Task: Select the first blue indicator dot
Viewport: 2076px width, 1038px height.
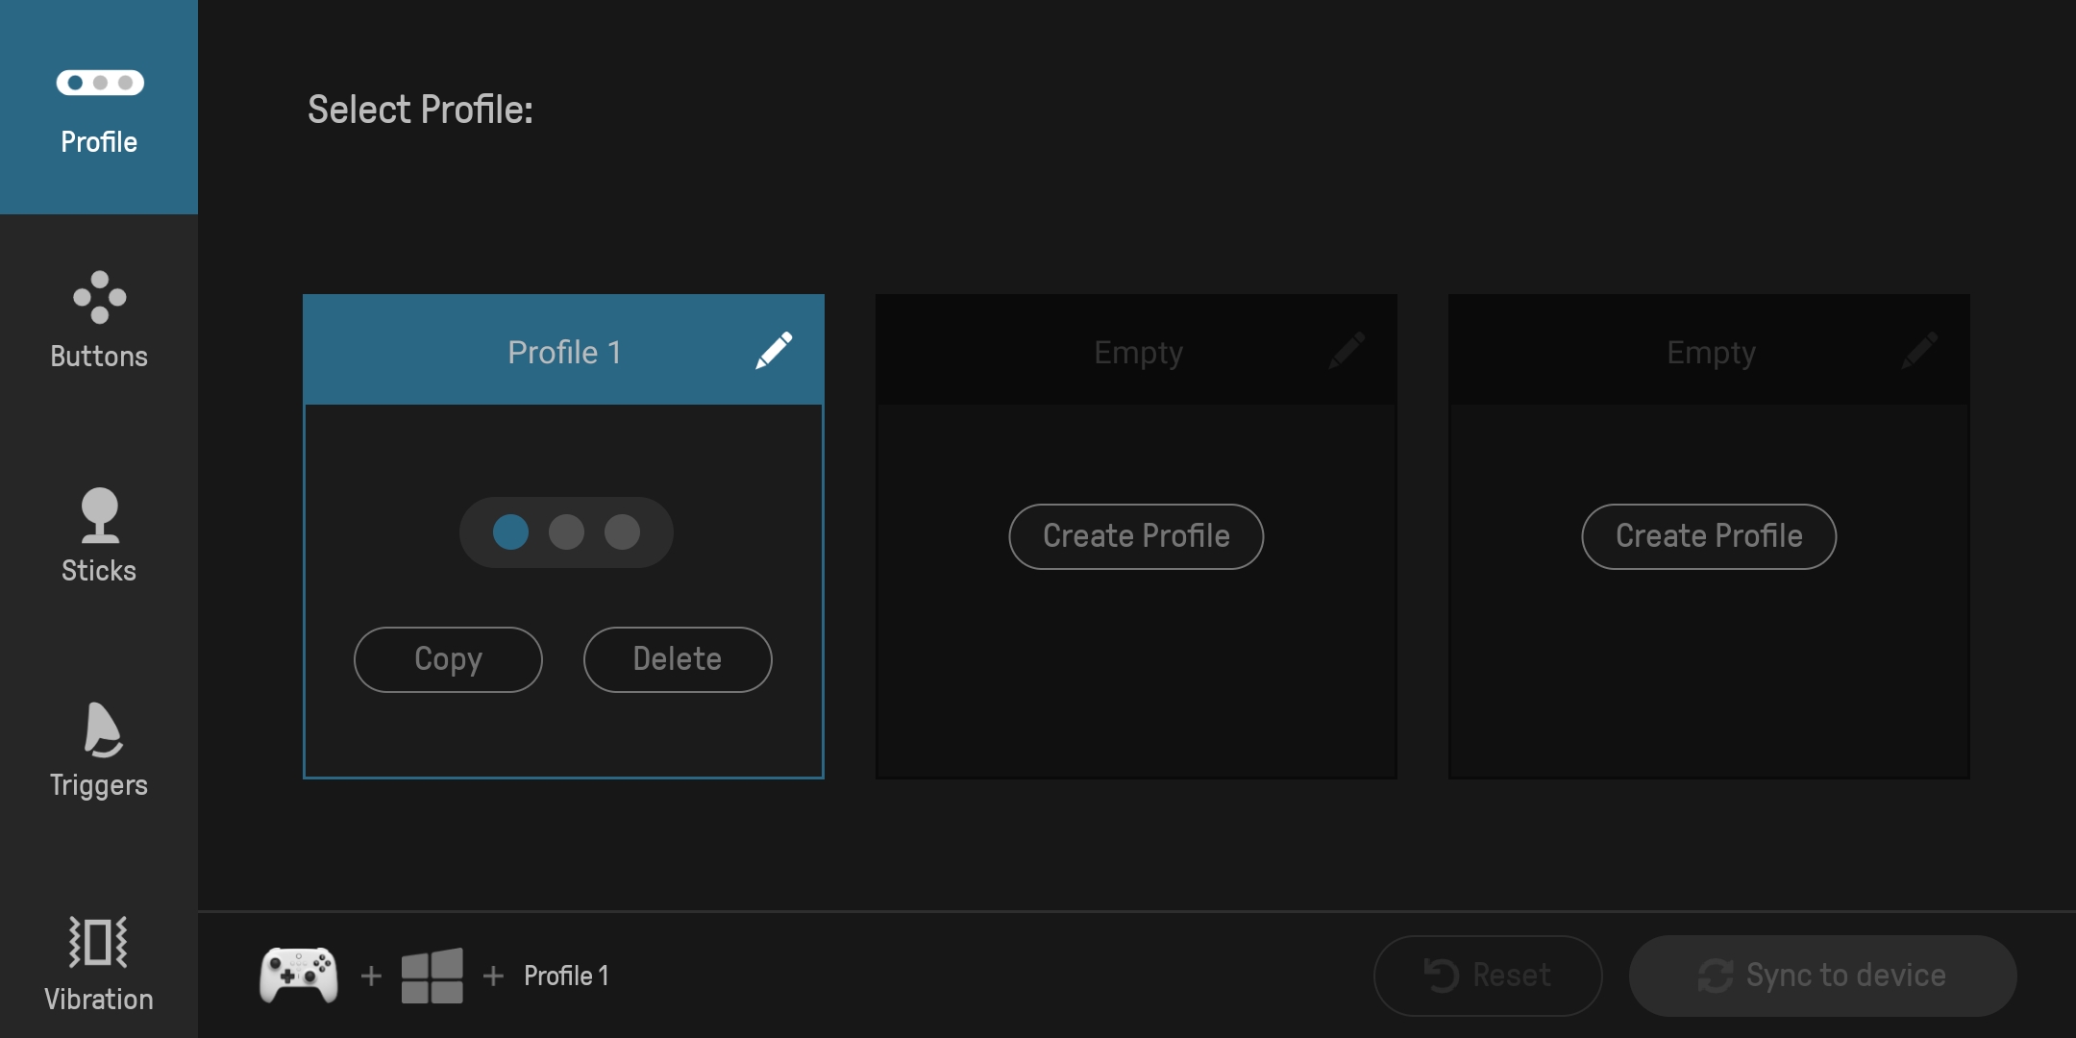Action: pos(510,531)
